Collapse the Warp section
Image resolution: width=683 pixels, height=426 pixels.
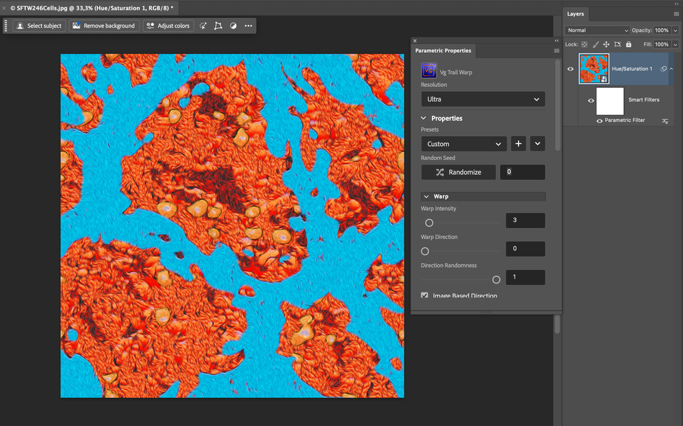click(426, 197)
